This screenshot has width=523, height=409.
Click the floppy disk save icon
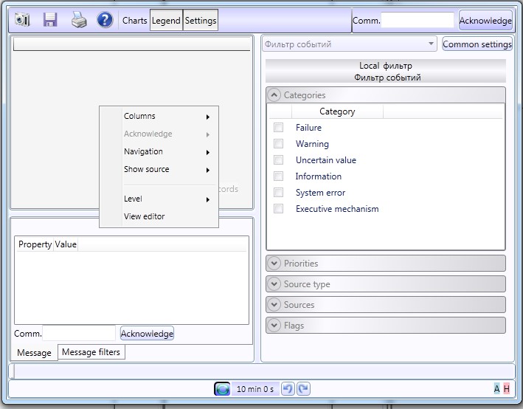(50, 20)
